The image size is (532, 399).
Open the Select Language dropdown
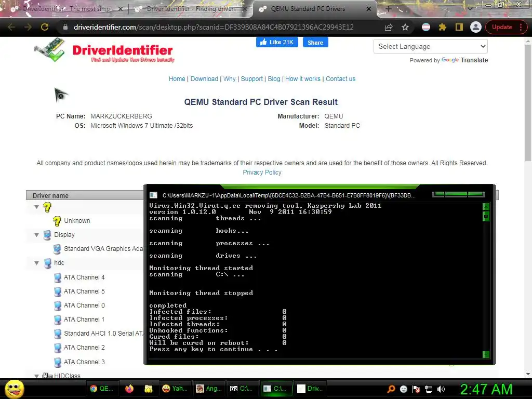click(x=431, y=46)
